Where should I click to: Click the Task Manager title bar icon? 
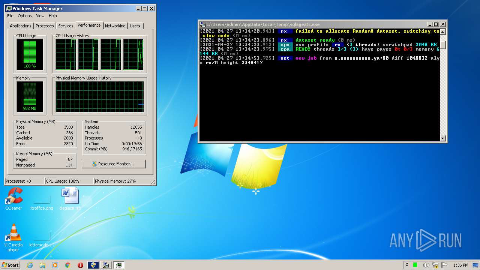9,8
